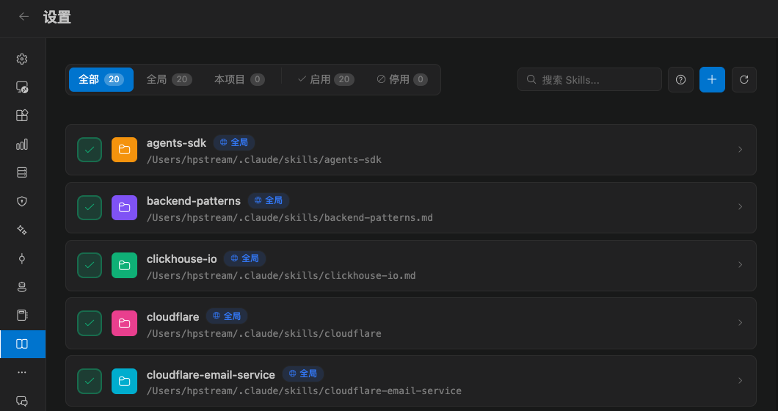This screenshot has height=411, width=778.
Task: Open the extensions blocks icon in sidebar
Action: 22,116
